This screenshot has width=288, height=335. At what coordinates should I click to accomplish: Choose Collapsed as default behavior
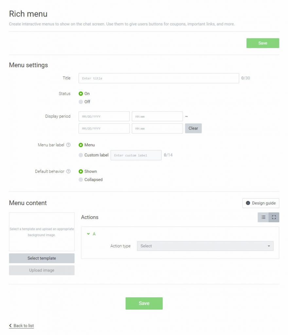pyautogui.click(x=81, y=180)
